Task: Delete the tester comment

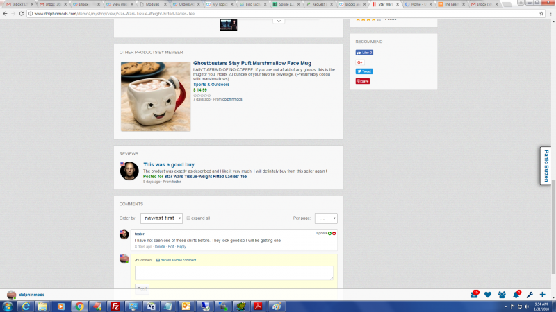Action: (160, 247)
